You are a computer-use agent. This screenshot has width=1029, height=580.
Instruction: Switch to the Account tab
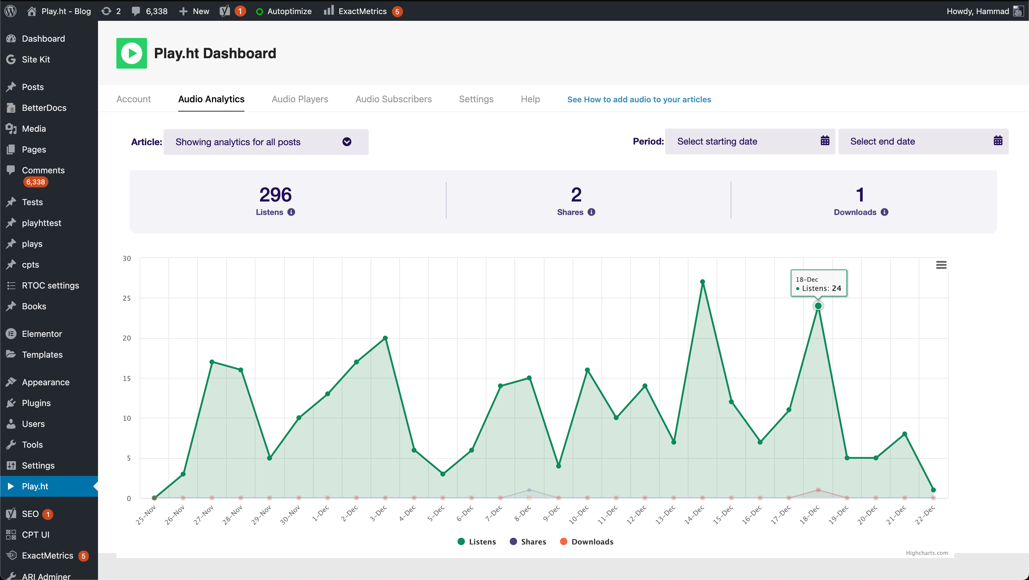click(134, 99)
